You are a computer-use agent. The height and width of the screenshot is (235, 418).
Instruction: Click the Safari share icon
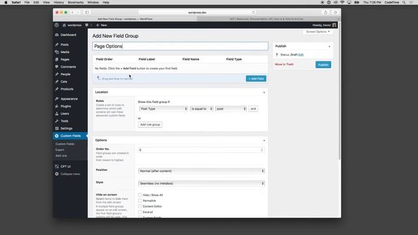click(325, 12)
